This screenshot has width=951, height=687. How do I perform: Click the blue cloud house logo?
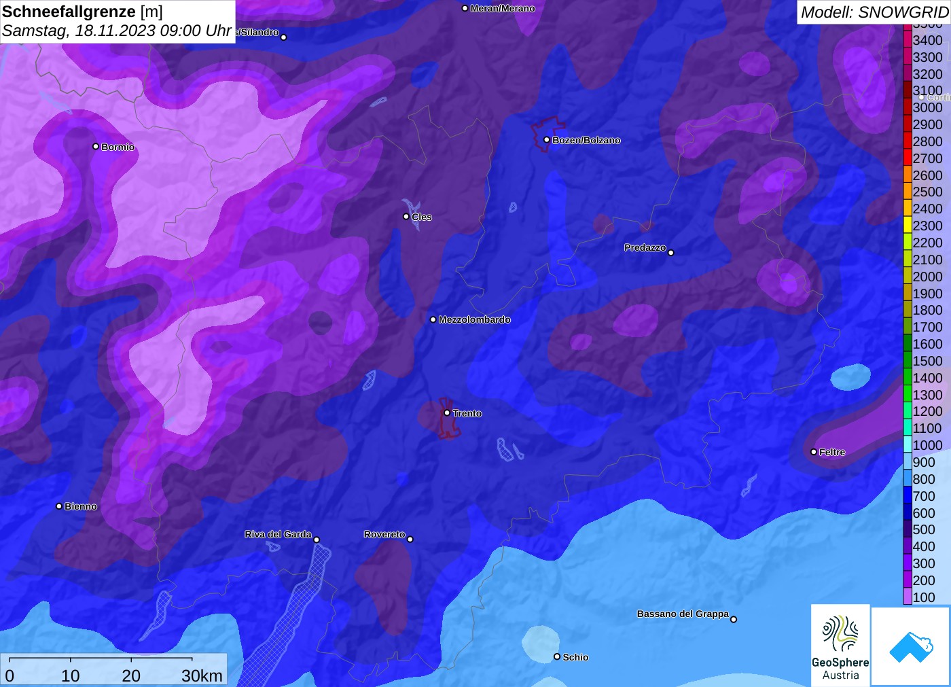click(911, 646)
